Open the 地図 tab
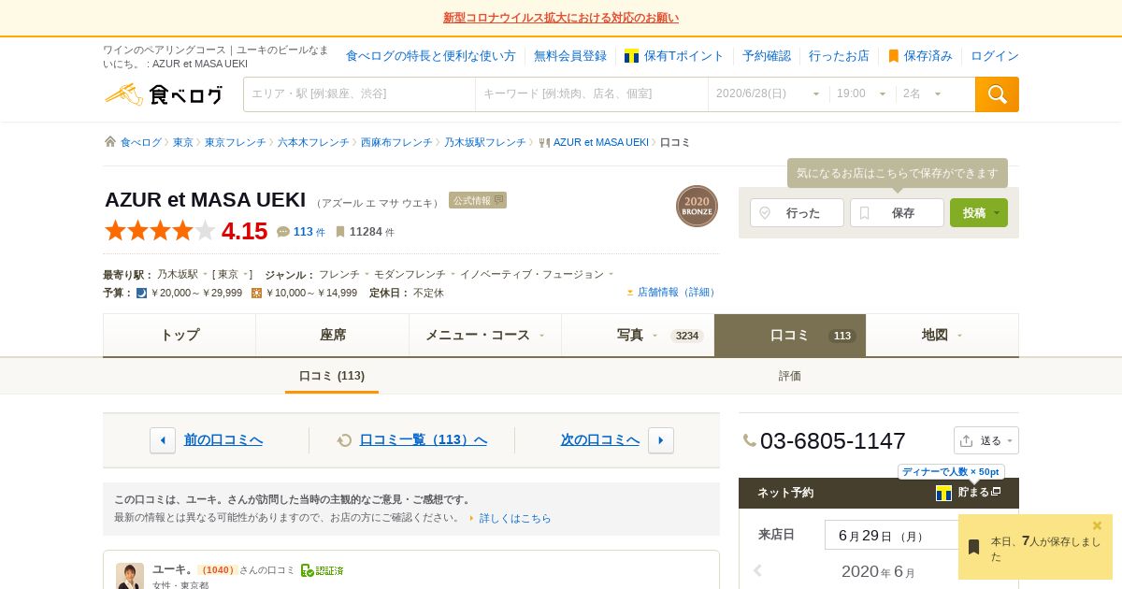Viewport: 1122px width, 589px height. point(942,335)
